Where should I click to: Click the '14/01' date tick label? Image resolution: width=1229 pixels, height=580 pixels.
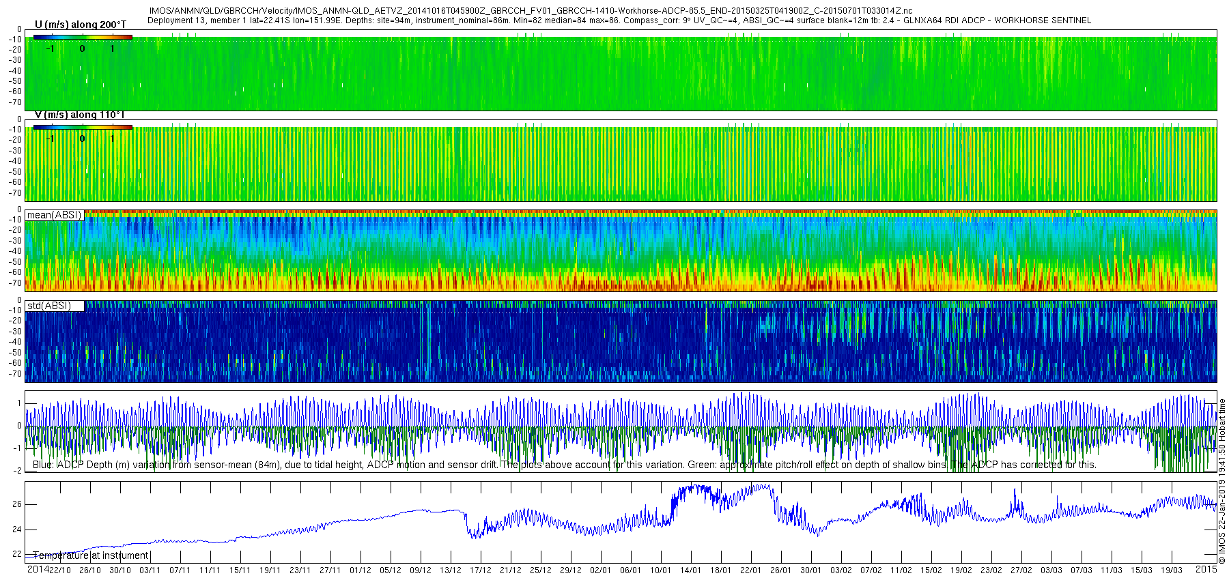pyautogui.click(x=691, y=570)
